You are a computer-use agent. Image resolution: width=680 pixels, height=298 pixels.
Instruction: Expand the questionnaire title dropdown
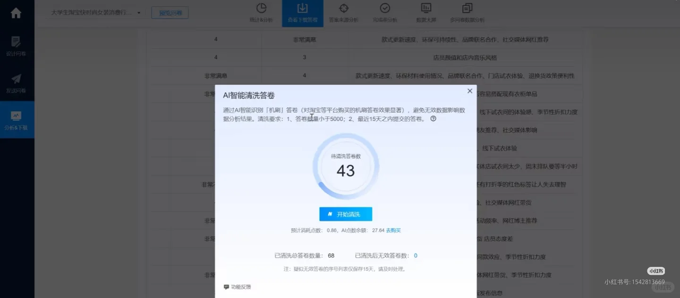pyautogui.click(x=139, y=13)
